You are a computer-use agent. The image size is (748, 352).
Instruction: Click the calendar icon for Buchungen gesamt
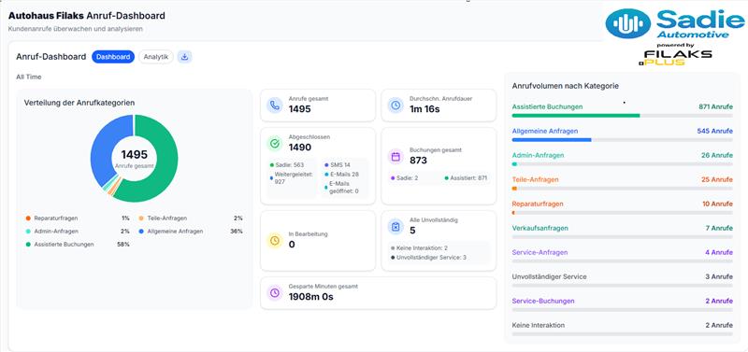(396, 156)
